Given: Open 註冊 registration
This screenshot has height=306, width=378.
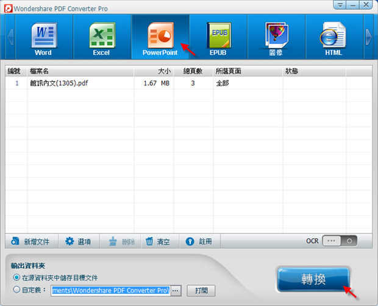Looking at the screenshot, I should pos(199,241).
